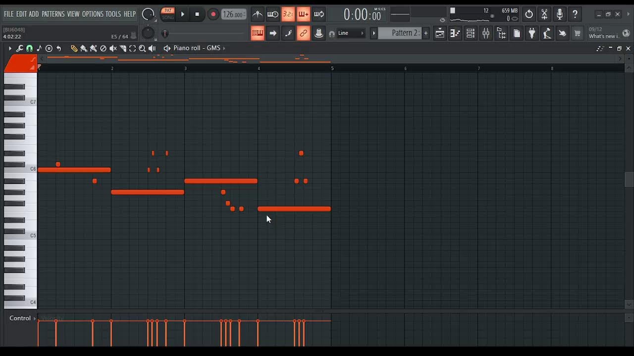Toggle step editing arrow button
634x356 pixels.
pyautogui.click(x=272, y=33)
